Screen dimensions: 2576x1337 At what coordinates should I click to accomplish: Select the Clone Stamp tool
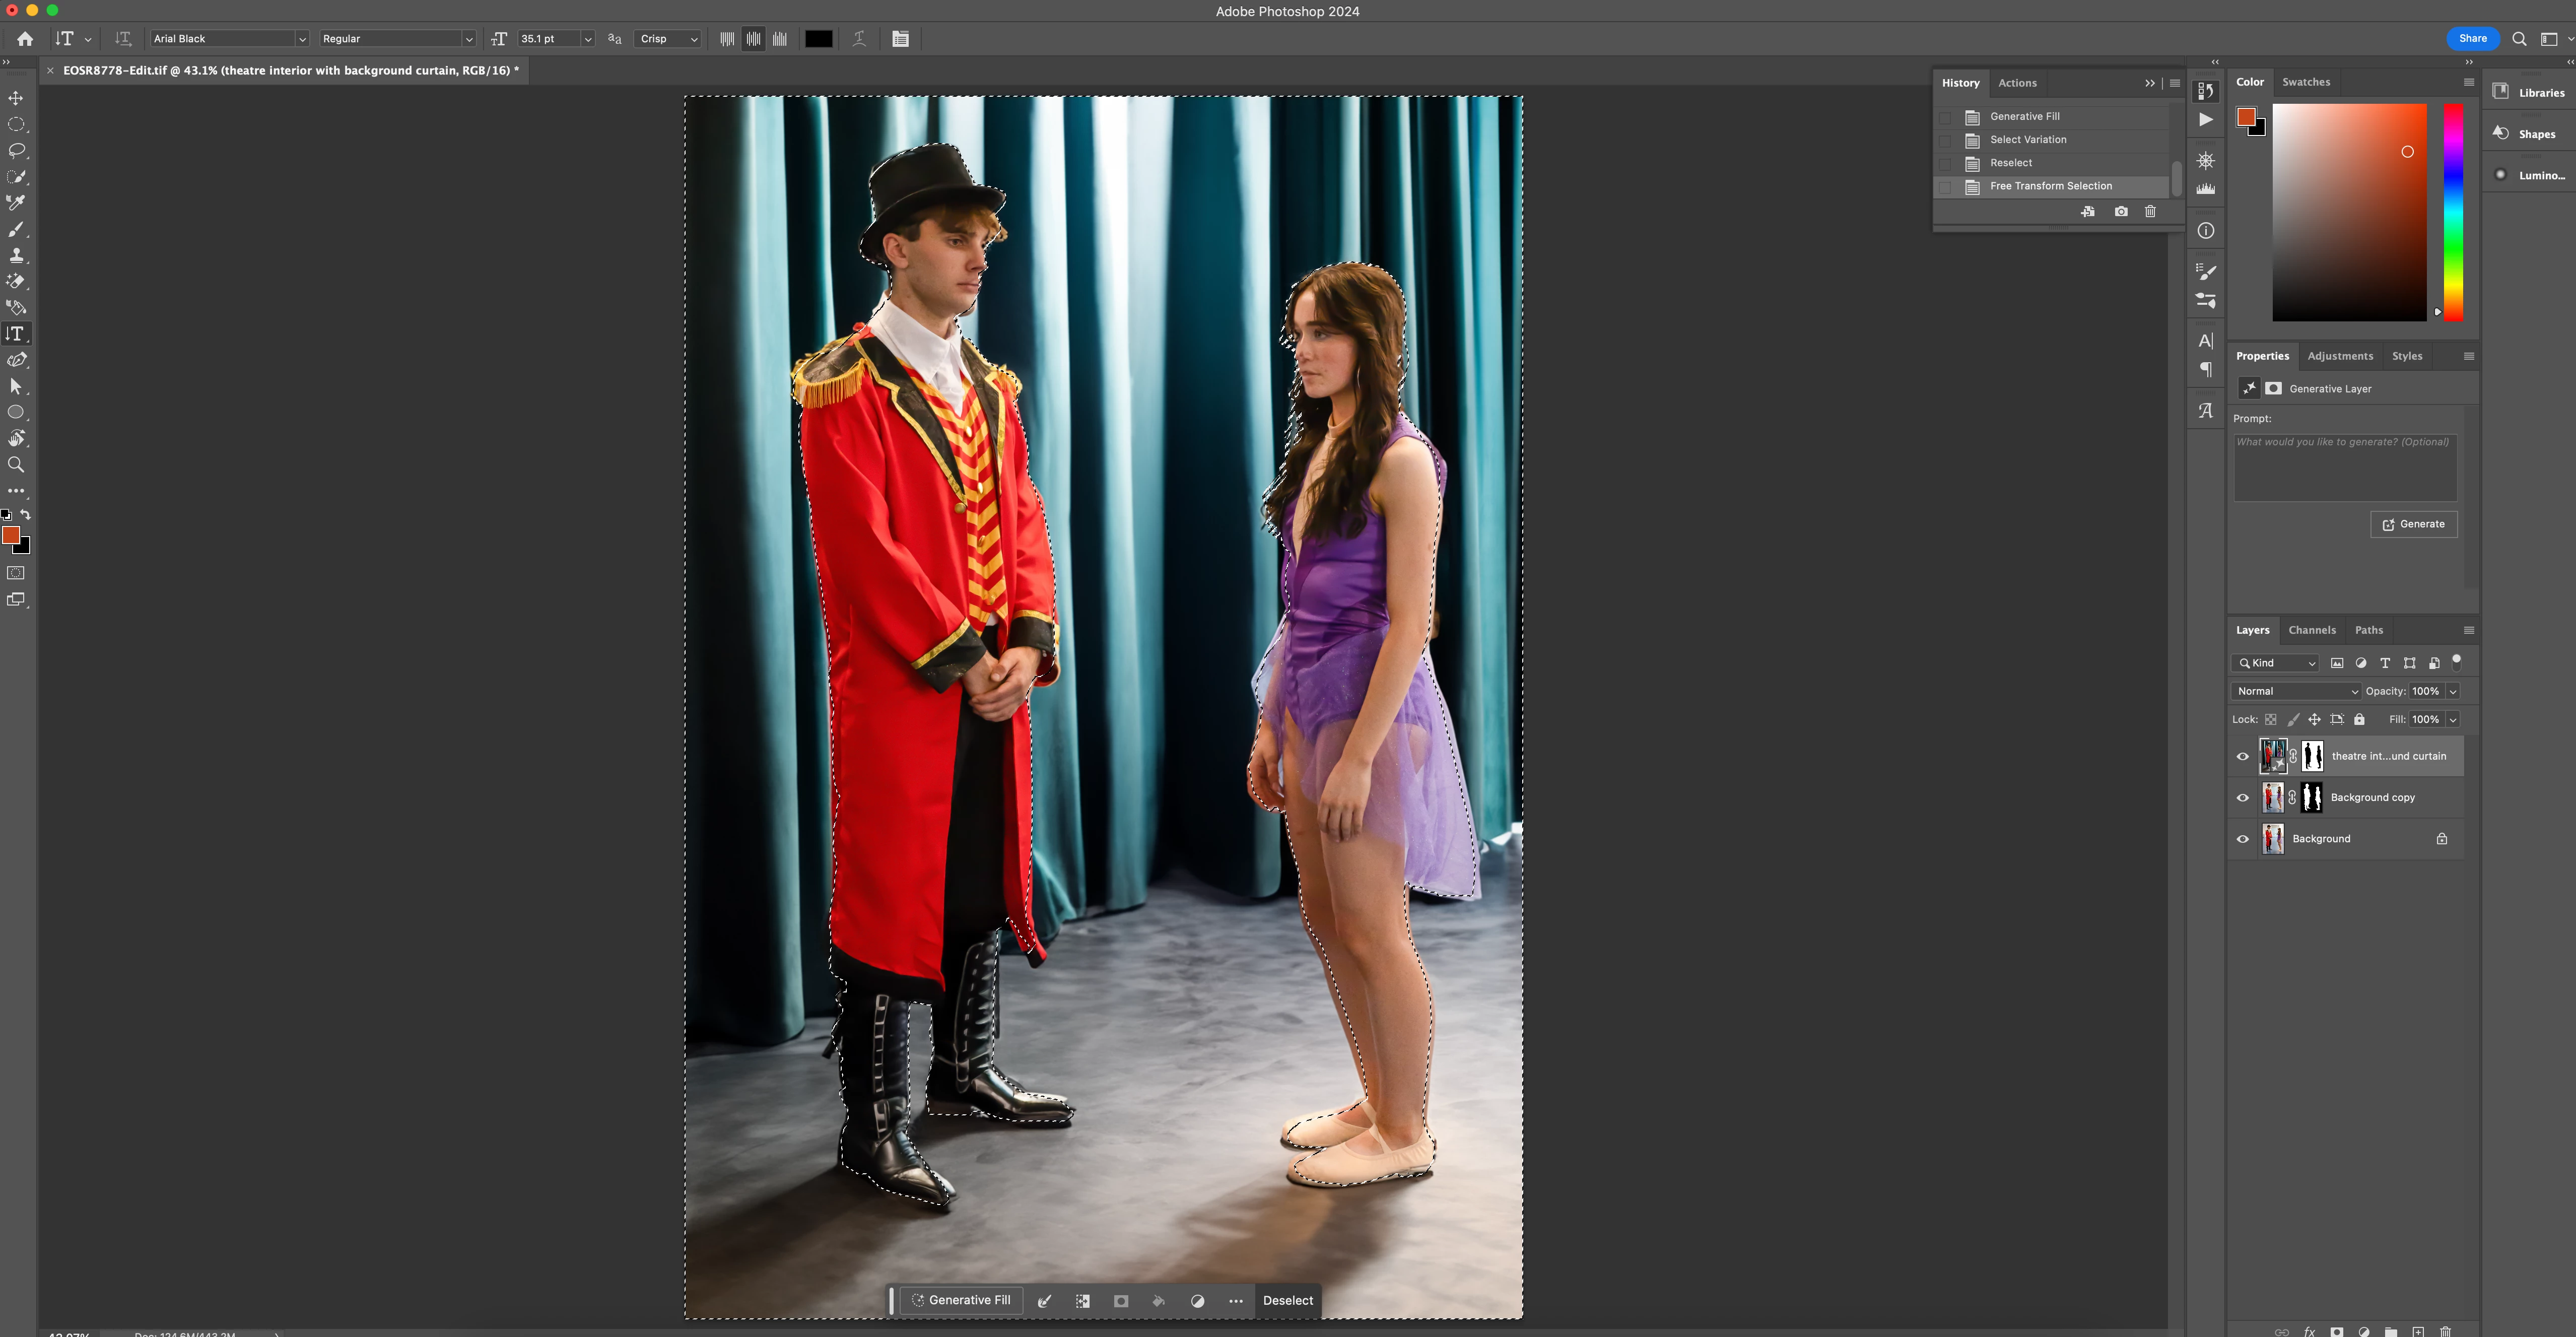point(16,255)
